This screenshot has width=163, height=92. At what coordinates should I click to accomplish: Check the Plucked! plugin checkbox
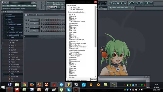tap(70, 66)
